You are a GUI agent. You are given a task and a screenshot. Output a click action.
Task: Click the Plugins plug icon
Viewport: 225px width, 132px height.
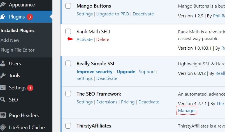(3, 17)
